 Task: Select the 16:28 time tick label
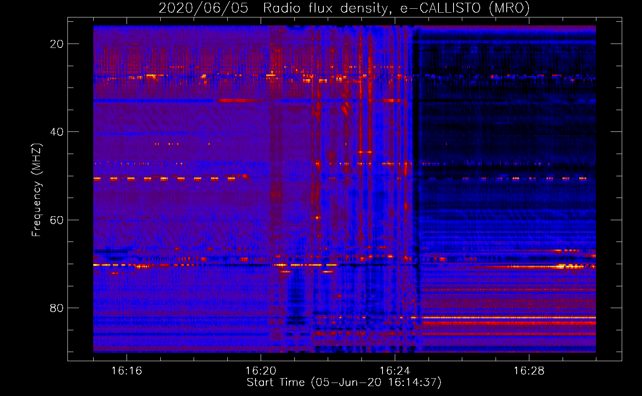click(x=529, y=371)
